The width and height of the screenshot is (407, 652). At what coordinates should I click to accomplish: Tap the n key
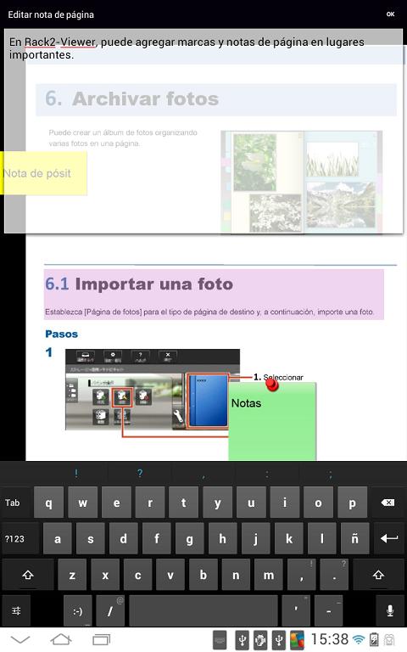[x=236, y=575]
